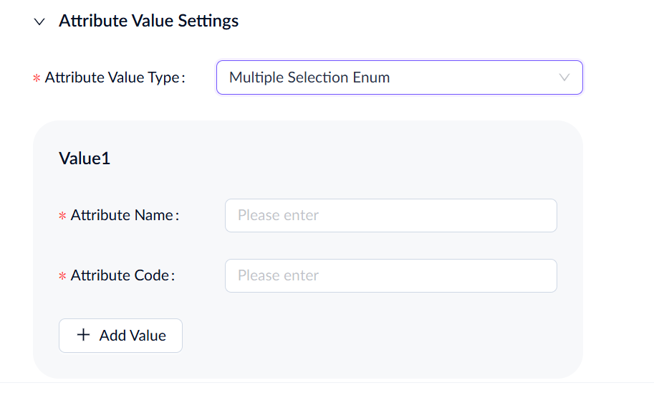Click the Attribute Name 'Please enter' placeholder
This screenshot has height=393, width=654.
(x=278, y=215)
